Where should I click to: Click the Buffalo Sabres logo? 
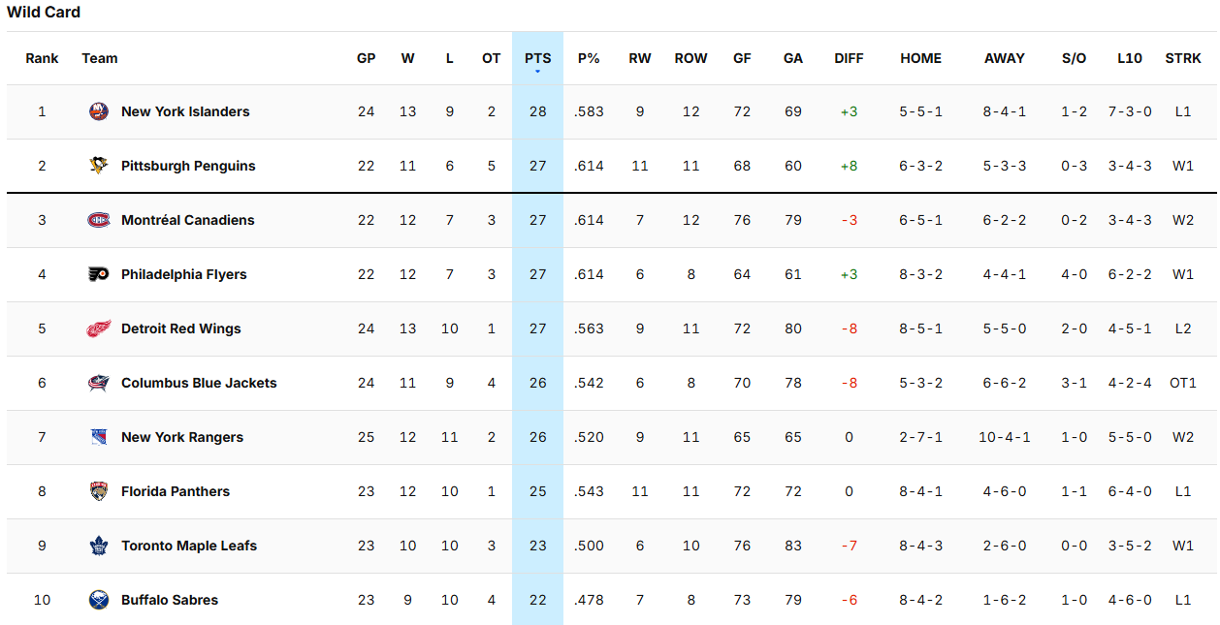(x=98, y=600)
